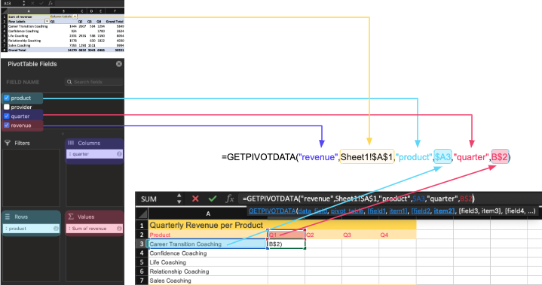Click item2] argument in the tooltip

[444, 211]
